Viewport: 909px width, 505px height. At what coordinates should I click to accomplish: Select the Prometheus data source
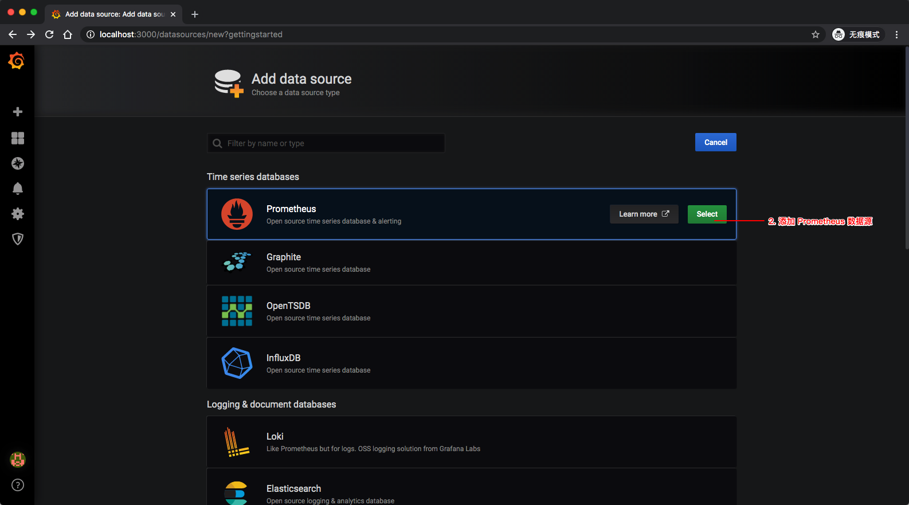click(x=707, y=214)
